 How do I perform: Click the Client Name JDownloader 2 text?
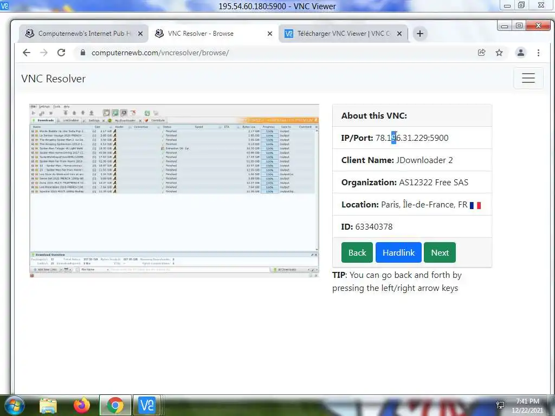tap(397, 160)
